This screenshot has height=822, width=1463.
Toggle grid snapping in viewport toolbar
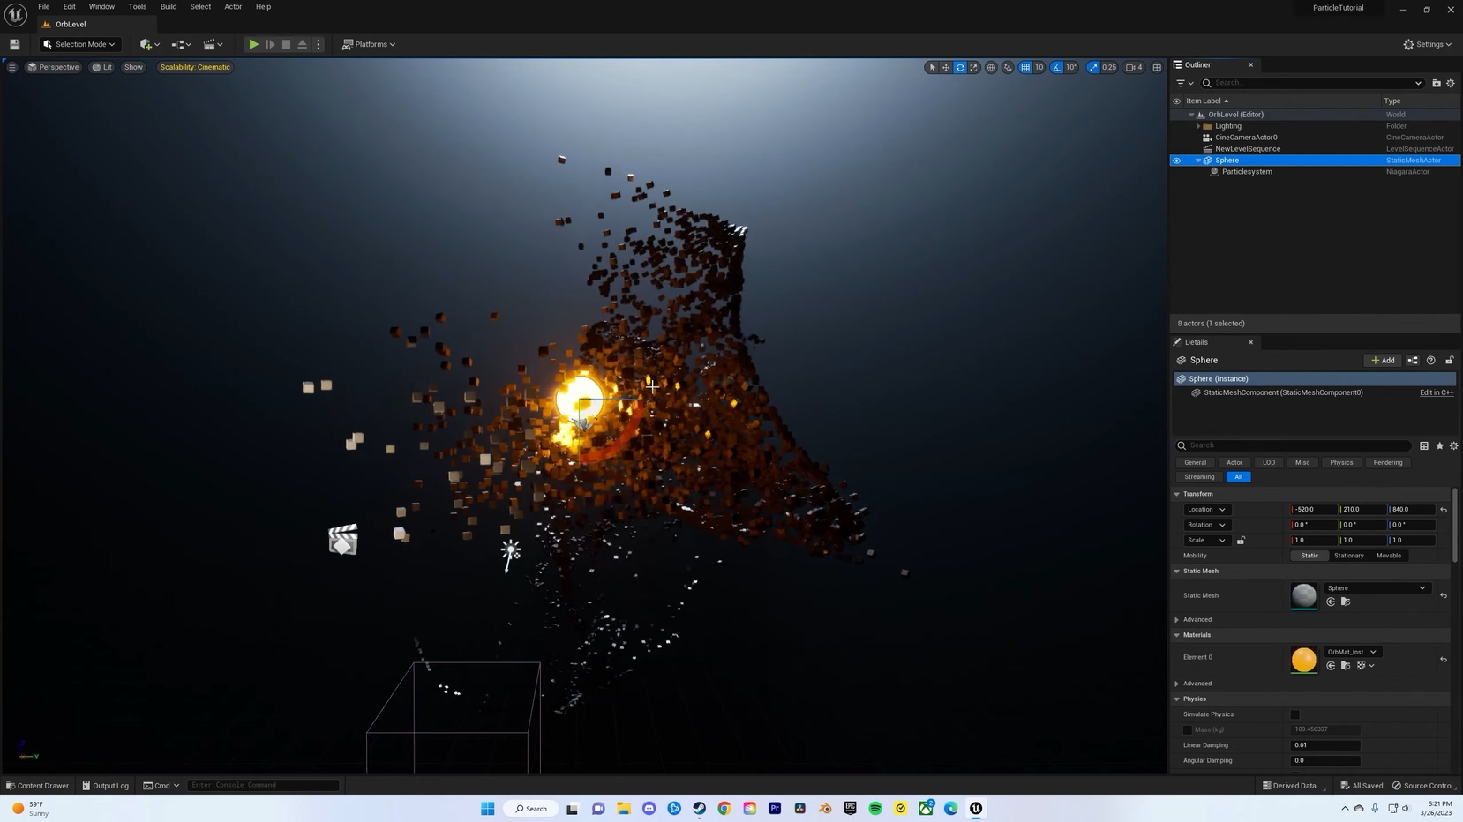(1025, 67)
